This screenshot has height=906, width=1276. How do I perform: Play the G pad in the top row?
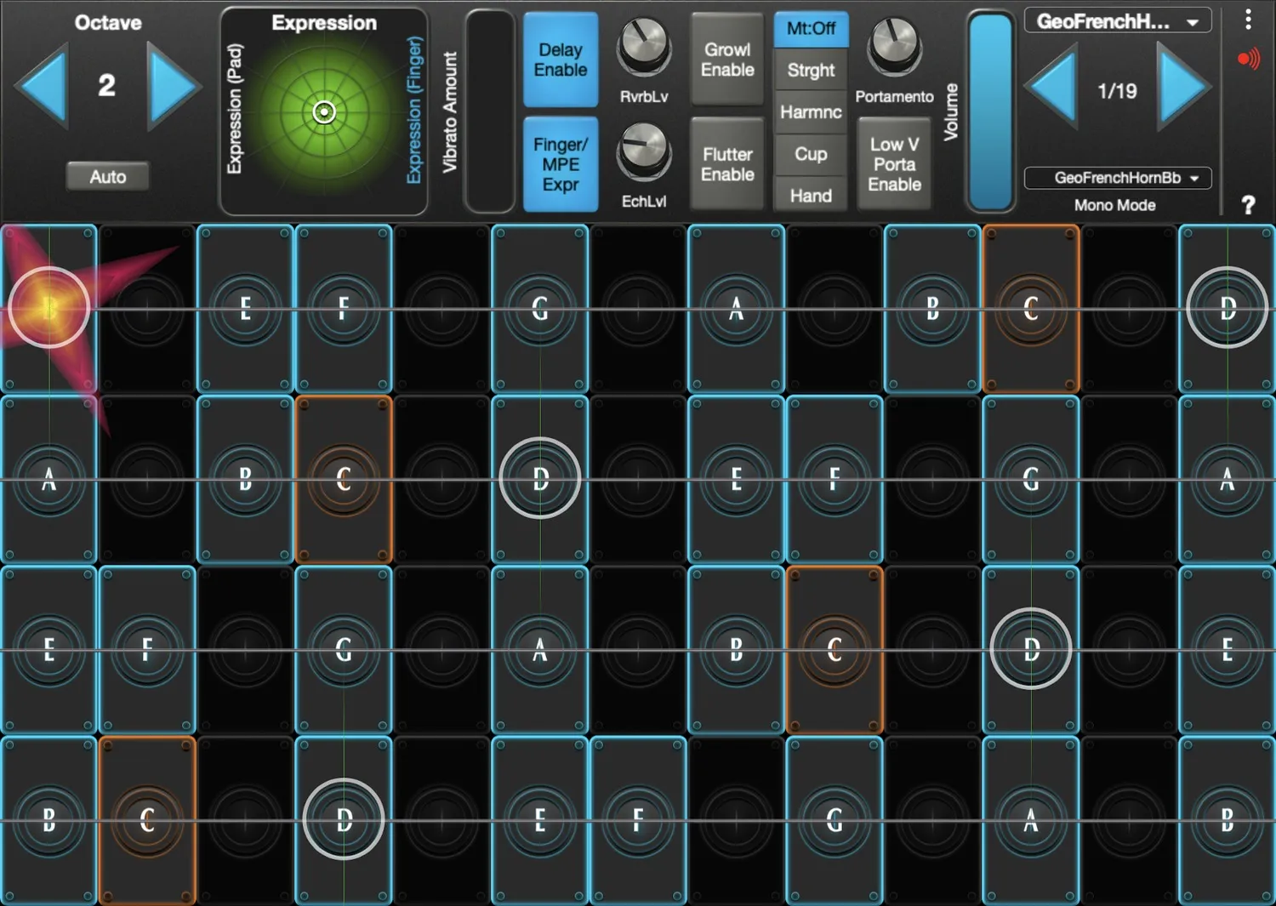coord(540,309)
